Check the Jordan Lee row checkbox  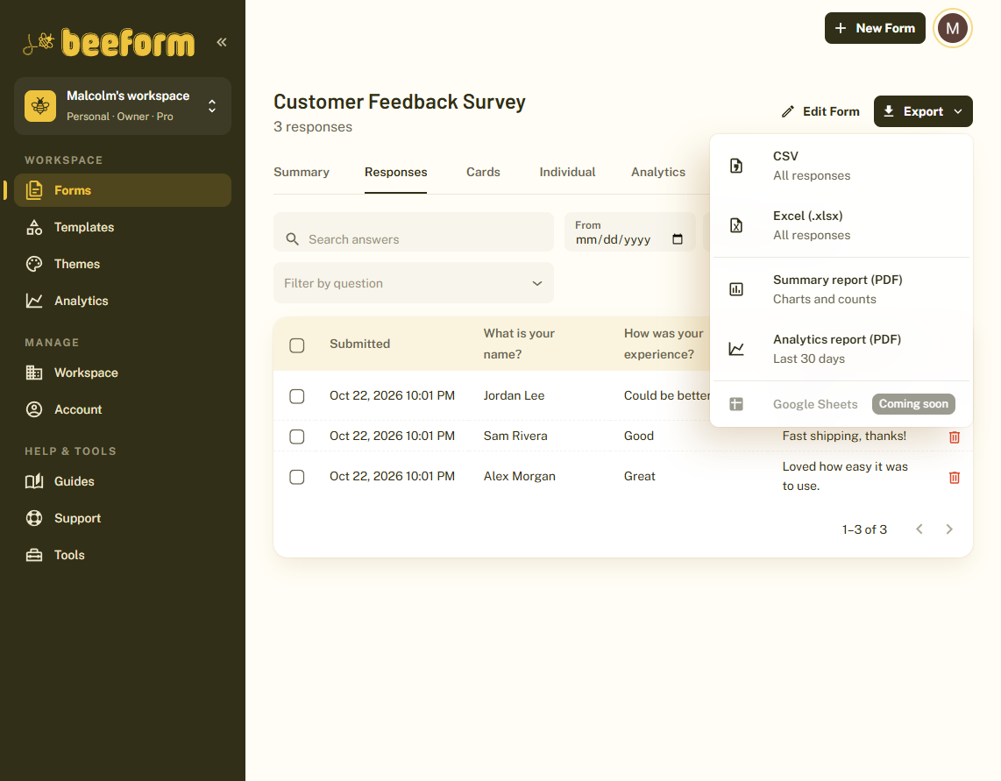(297, 396)
